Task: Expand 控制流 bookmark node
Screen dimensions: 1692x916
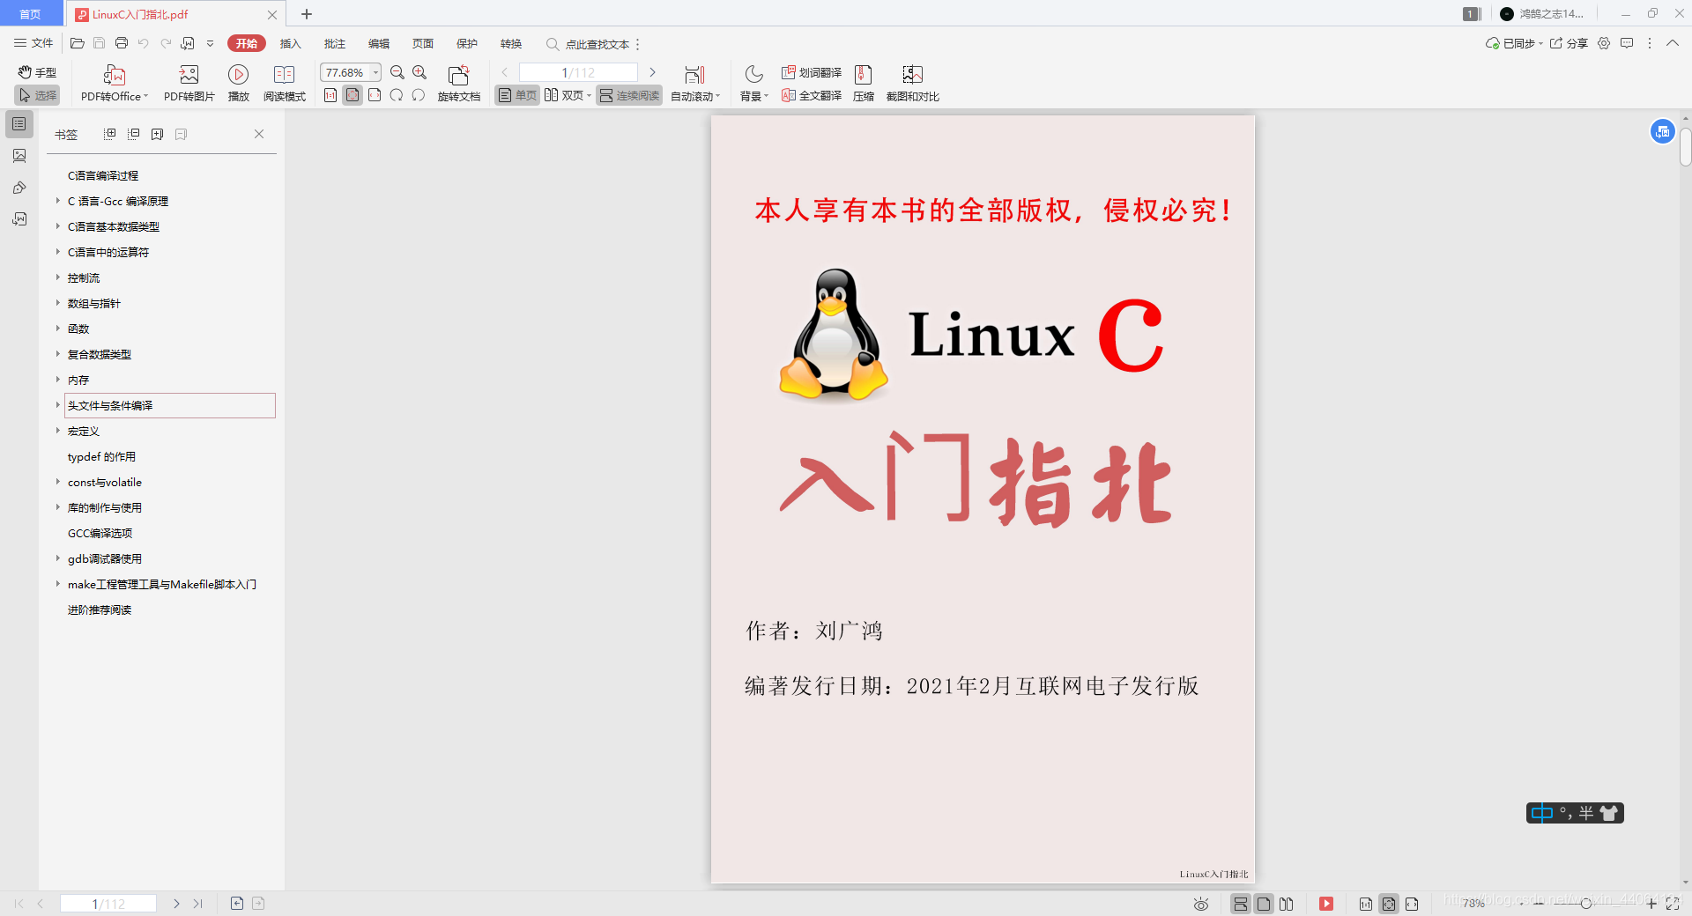Action: click(58, 277)
